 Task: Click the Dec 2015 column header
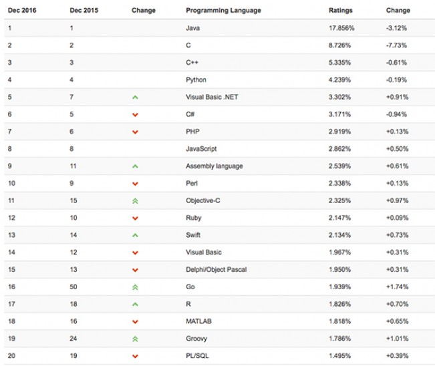tap(84, 11)
